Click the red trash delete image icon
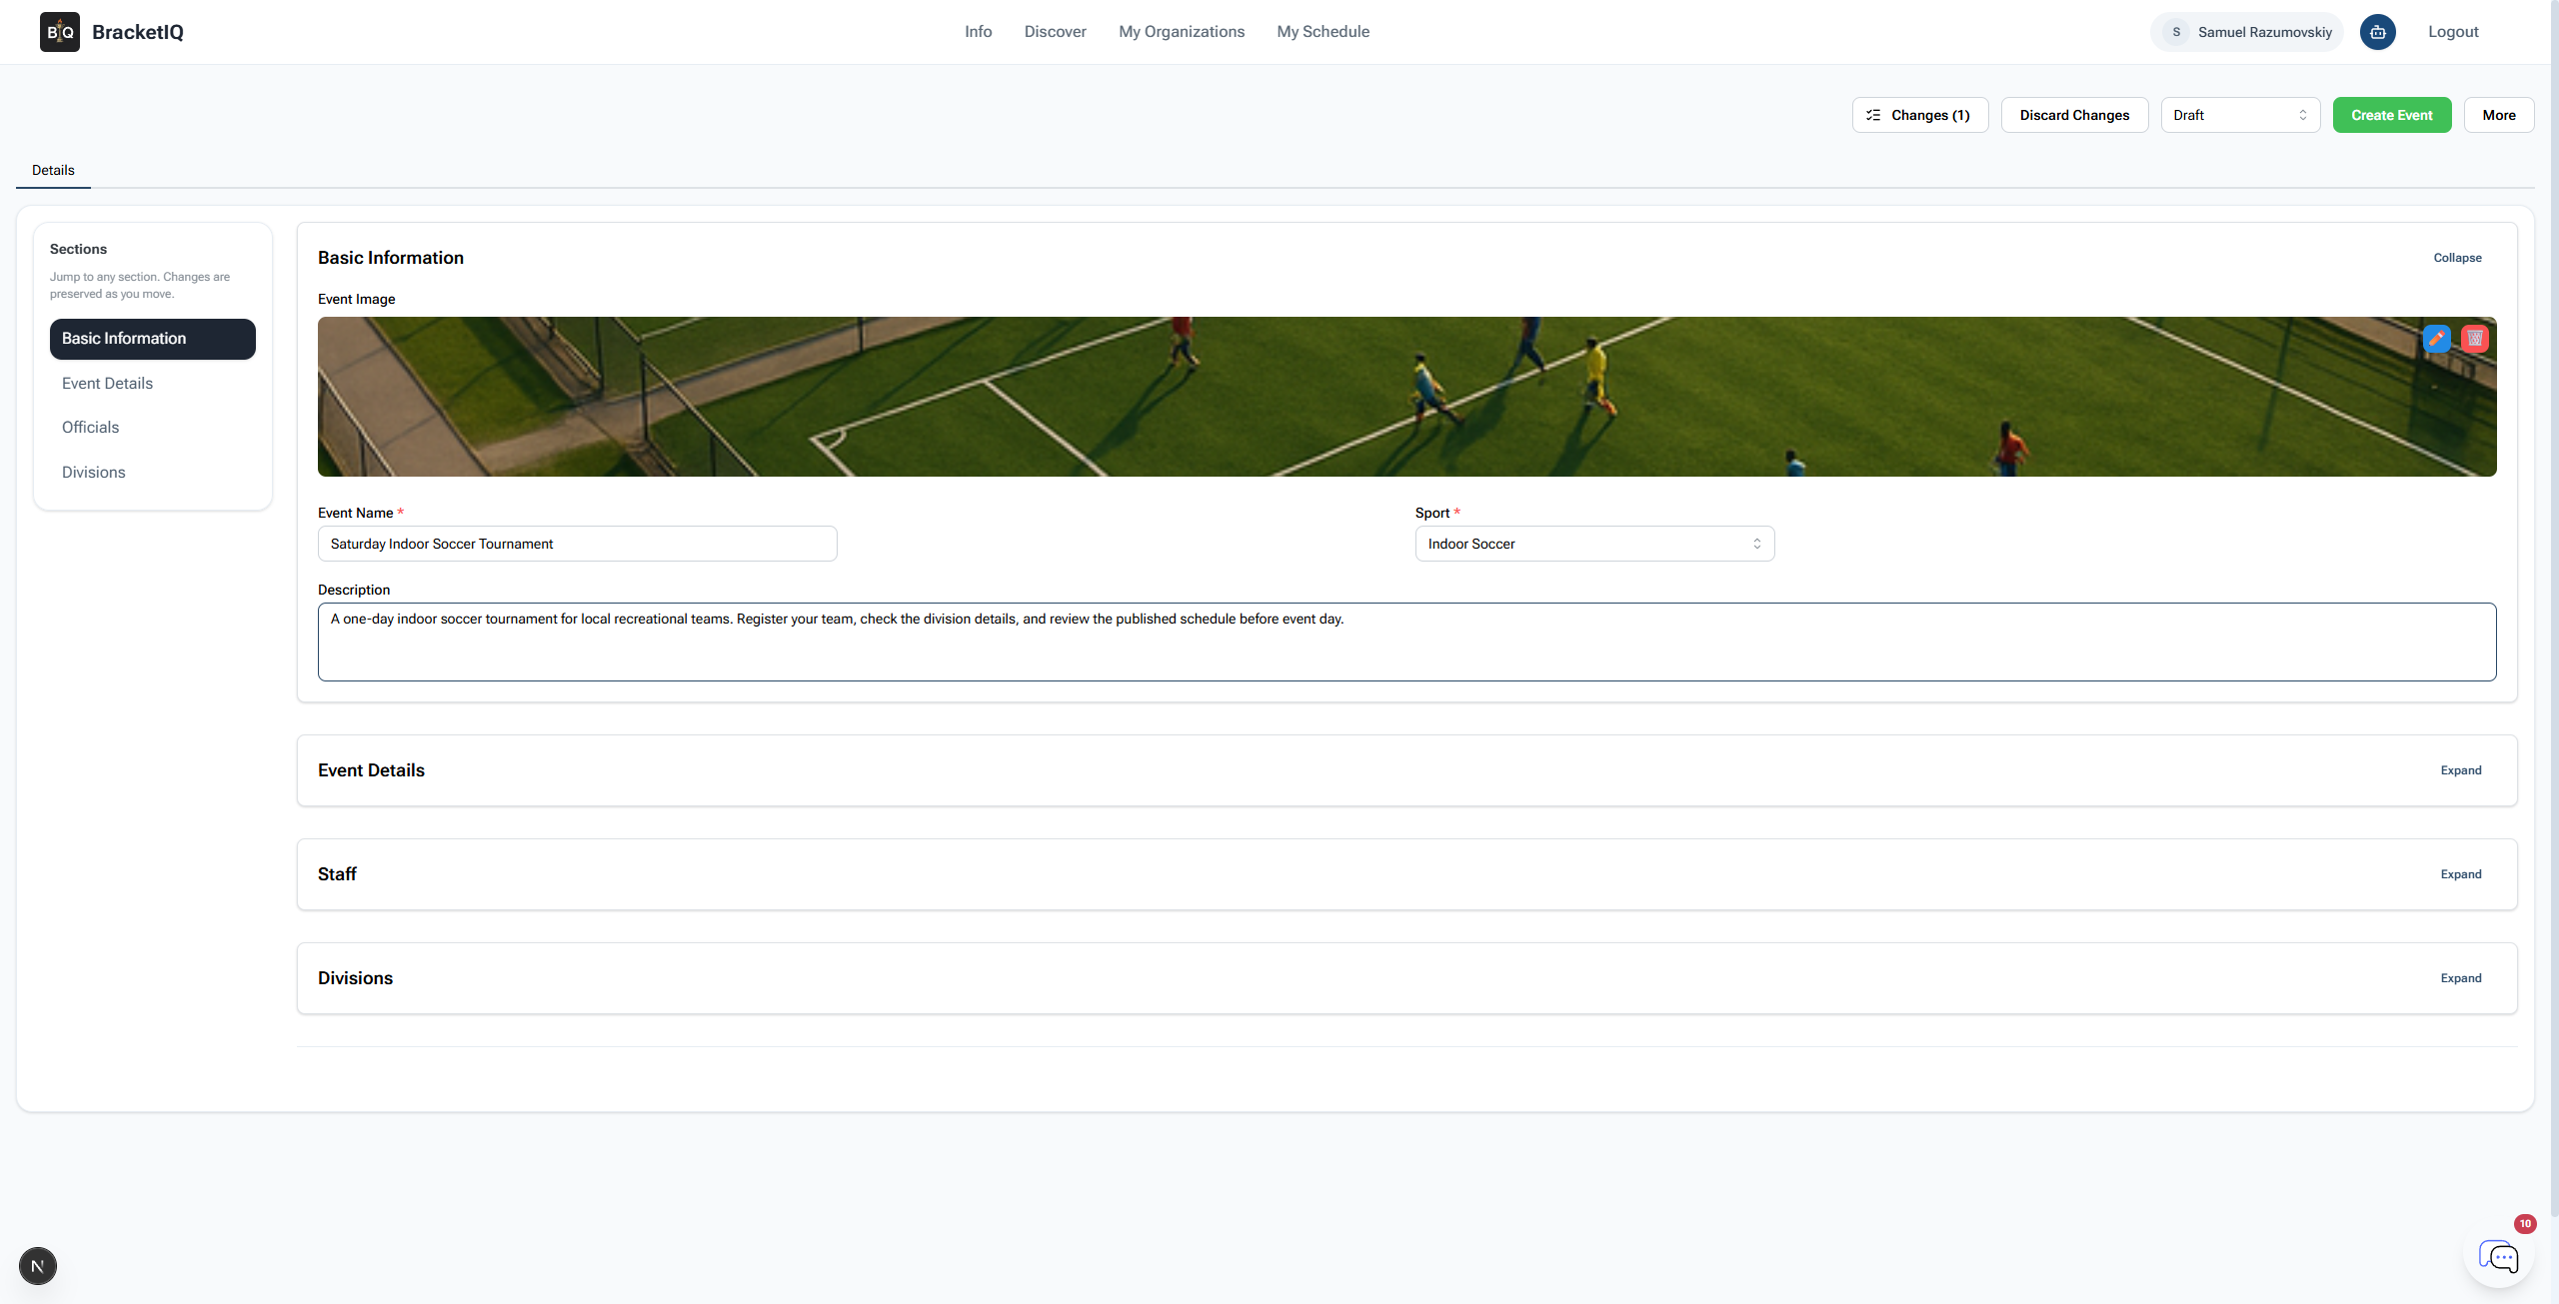Viewport: 2559px width, 1304px height. click(x=2475, y=339)
